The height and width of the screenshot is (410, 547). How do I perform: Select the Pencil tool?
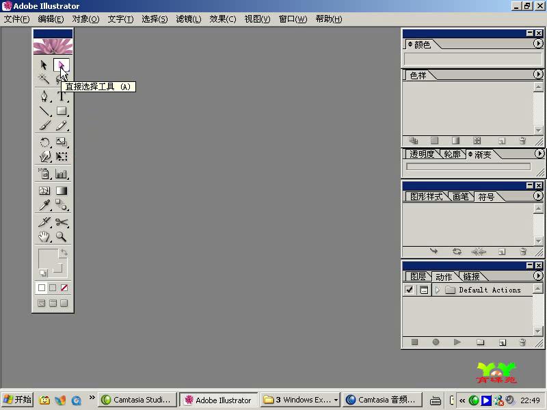click(x=62, y=125)
